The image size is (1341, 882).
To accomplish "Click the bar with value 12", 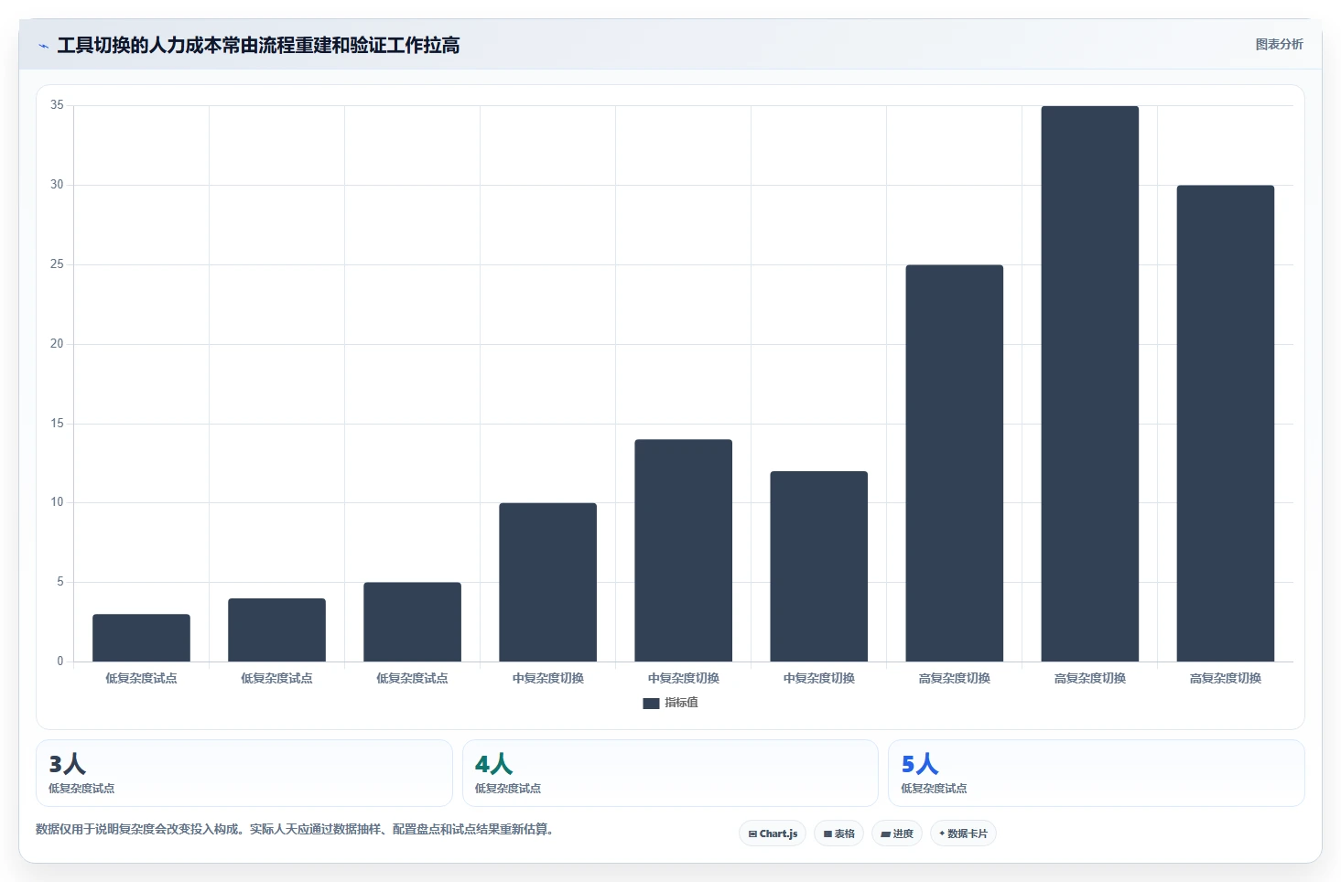I will pos(819,566).
